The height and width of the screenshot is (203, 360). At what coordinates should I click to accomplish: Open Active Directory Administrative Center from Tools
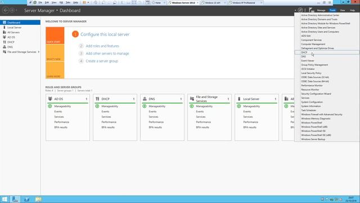320,15
